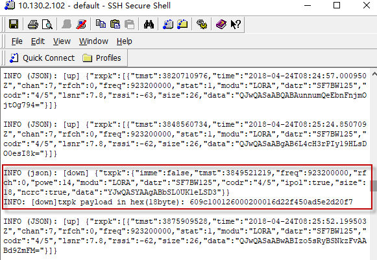Open the View menu
The image size is (377, 260).
pos(62,41)
